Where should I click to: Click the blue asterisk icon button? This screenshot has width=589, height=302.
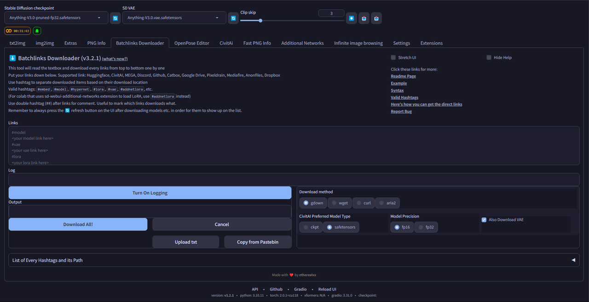tap(351, 18)
